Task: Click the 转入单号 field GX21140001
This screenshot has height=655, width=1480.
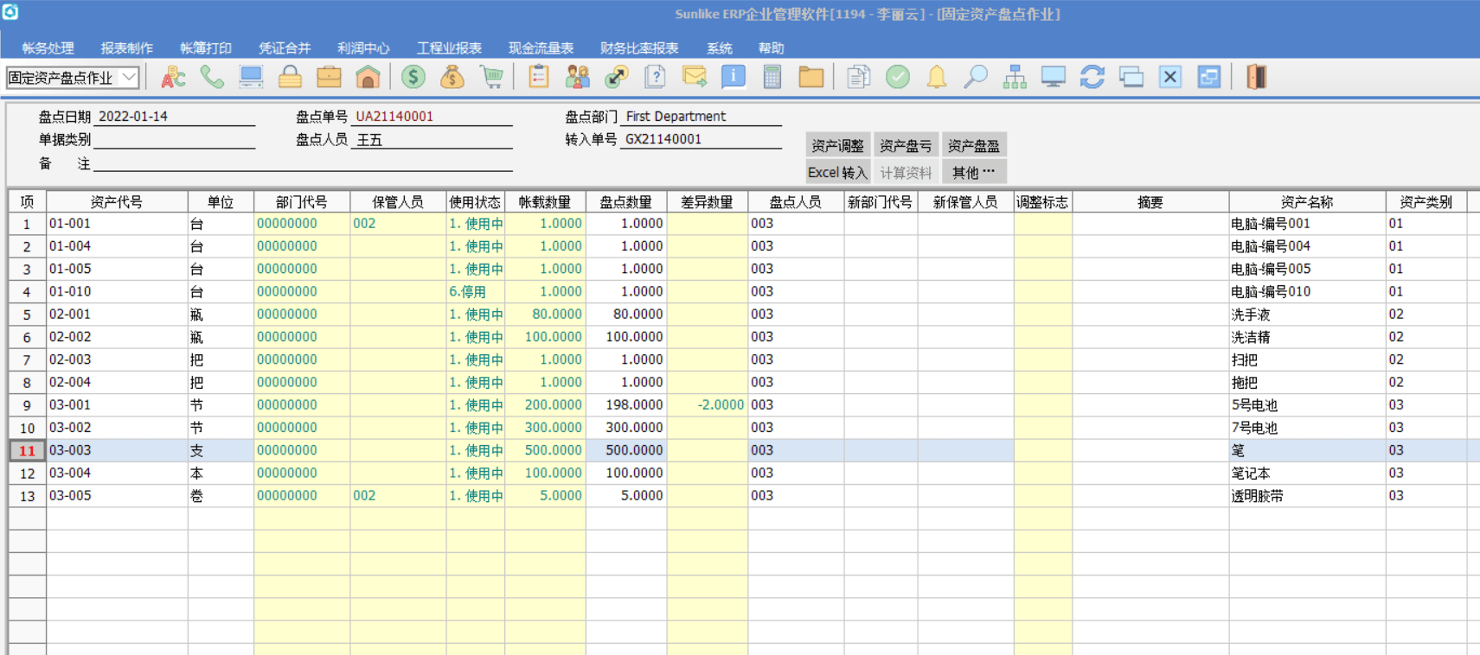Action: [701, 139]
